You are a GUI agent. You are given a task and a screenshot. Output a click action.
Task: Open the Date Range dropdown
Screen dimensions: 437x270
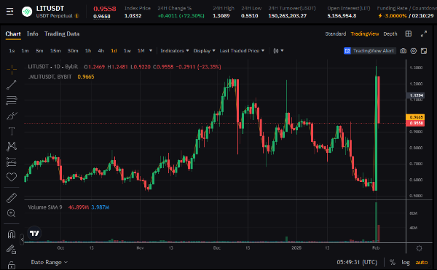coord(50,262)
